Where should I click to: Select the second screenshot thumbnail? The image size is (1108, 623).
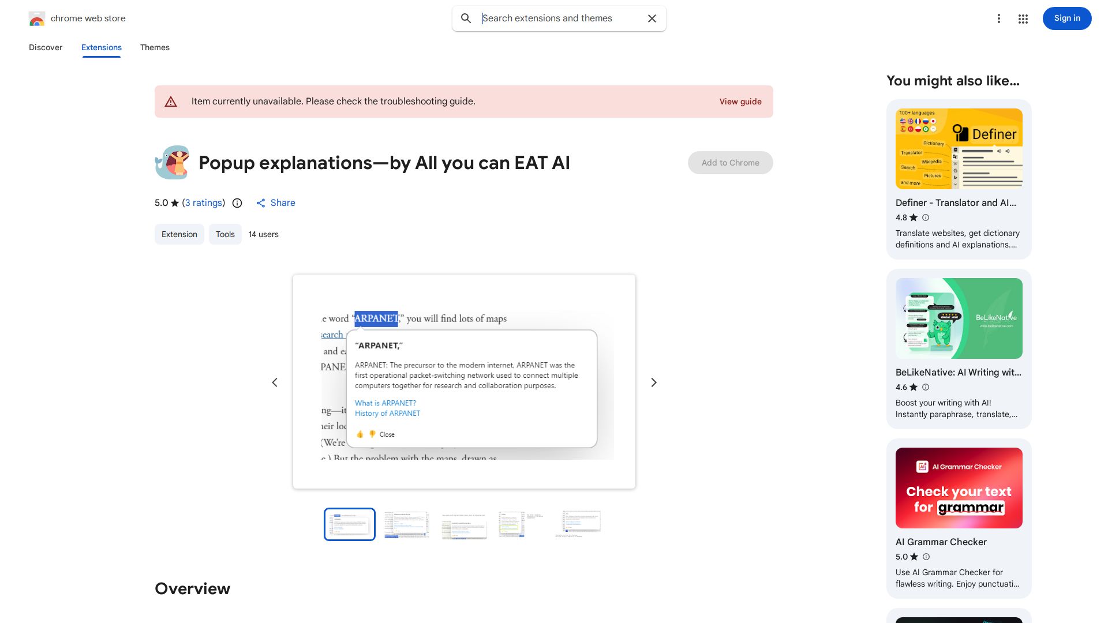[x=407, y=524]
